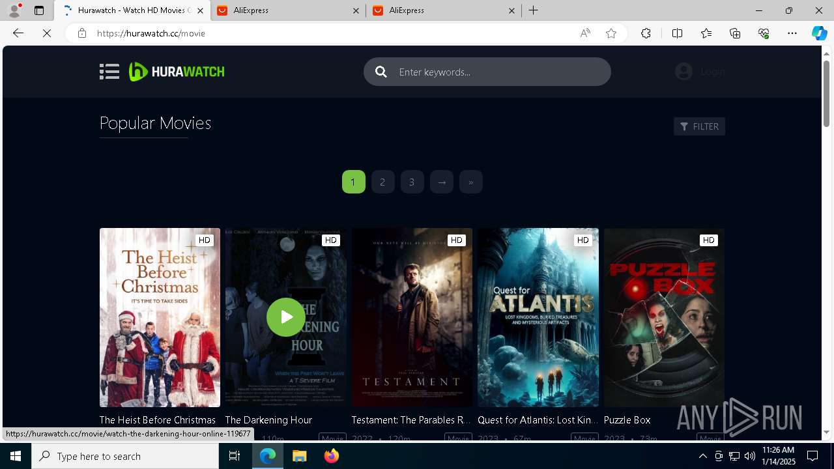
Task: Open a new browser tab
Action: [x=534, y=10]
